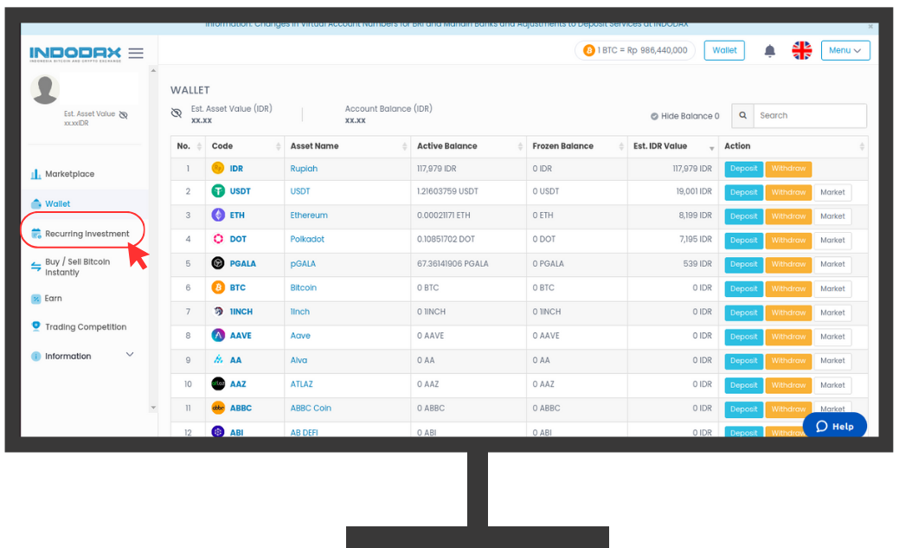The width and height of the screenshot is (899, 548).
Task: Open the Ethereum asset name link
Action: pyautogui.click(x=308, y=216)
